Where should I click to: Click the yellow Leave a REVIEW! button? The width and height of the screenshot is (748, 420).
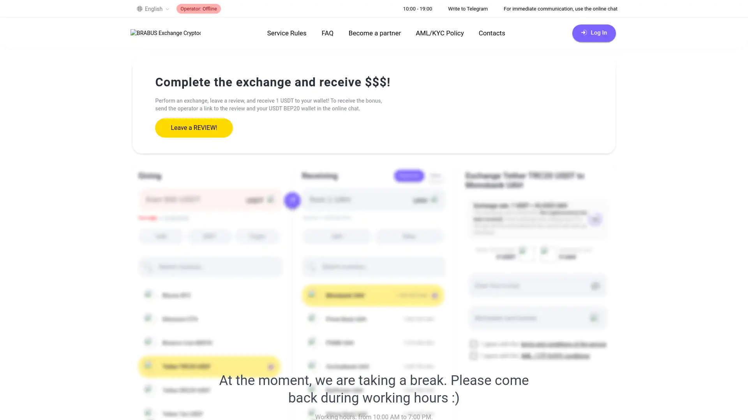click(194, 128)
